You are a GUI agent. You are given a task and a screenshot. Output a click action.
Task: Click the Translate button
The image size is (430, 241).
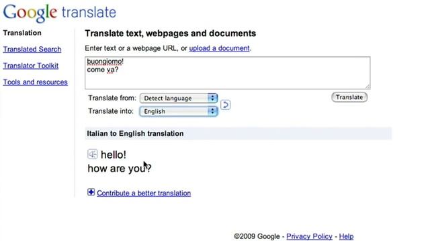(x=349, y=97)
